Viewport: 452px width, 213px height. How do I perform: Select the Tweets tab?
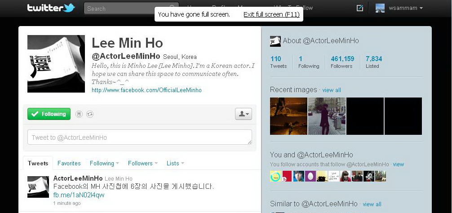38,164
